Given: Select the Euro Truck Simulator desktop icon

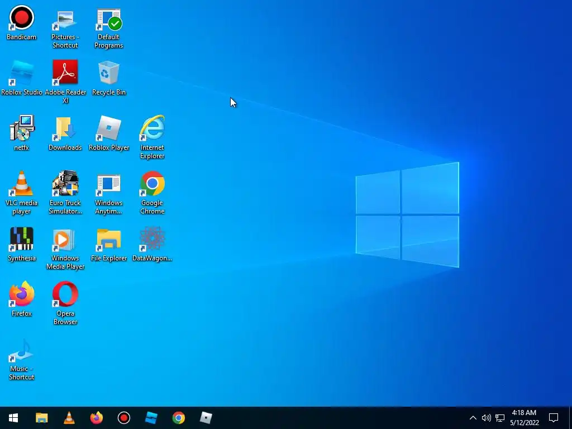Looking at the screenshot, I should (65, 193).
